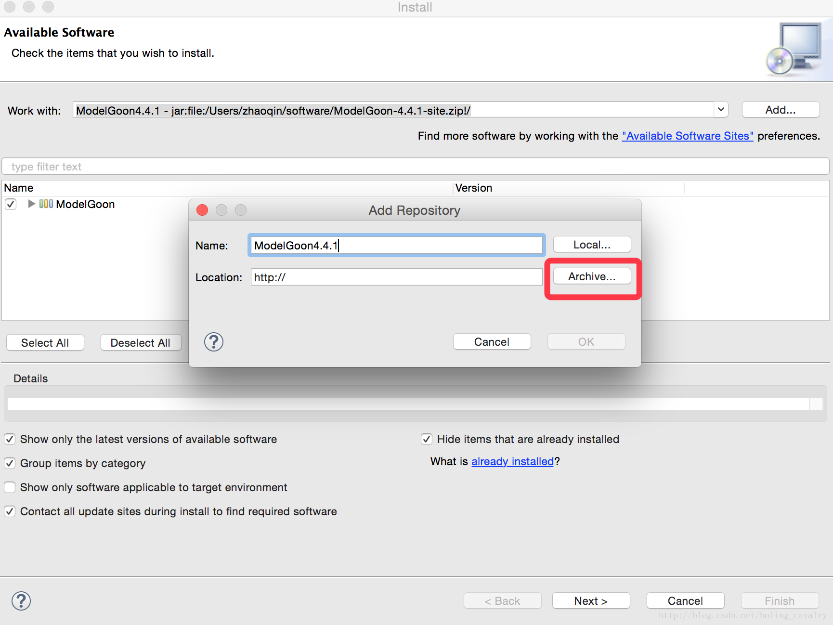Click the type filter text box
This screenshot has height=625, width=833.
pyautogui.click(x=416, y=167)
